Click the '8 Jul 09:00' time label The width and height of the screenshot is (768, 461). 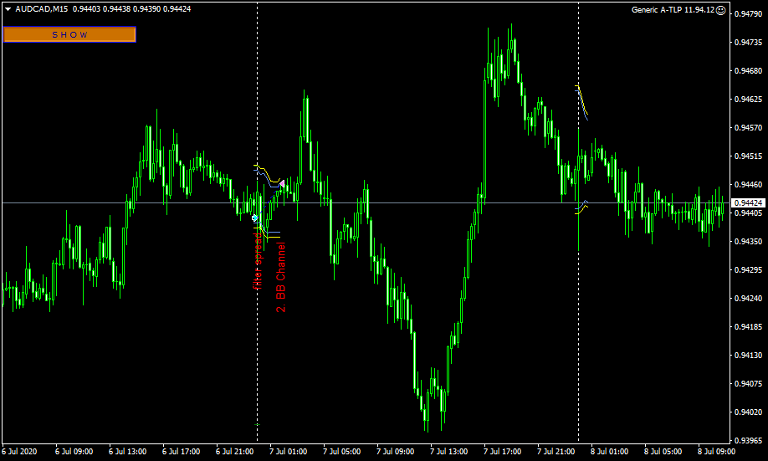coord(717,451)
